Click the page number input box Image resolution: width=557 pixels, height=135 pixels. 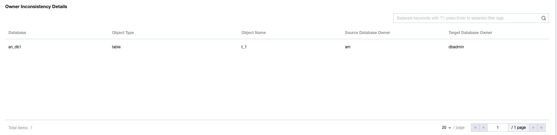(x=497, y=128)
